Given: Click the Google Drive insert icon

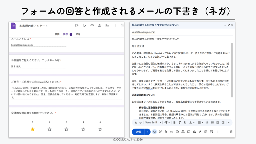Looking at the screenshot, I should coord(183,132).
